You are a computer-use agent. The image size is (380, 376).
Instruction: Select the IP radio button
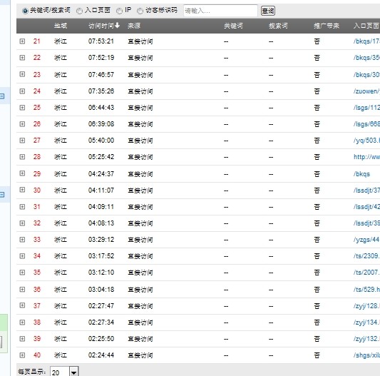tap(119, 11)
